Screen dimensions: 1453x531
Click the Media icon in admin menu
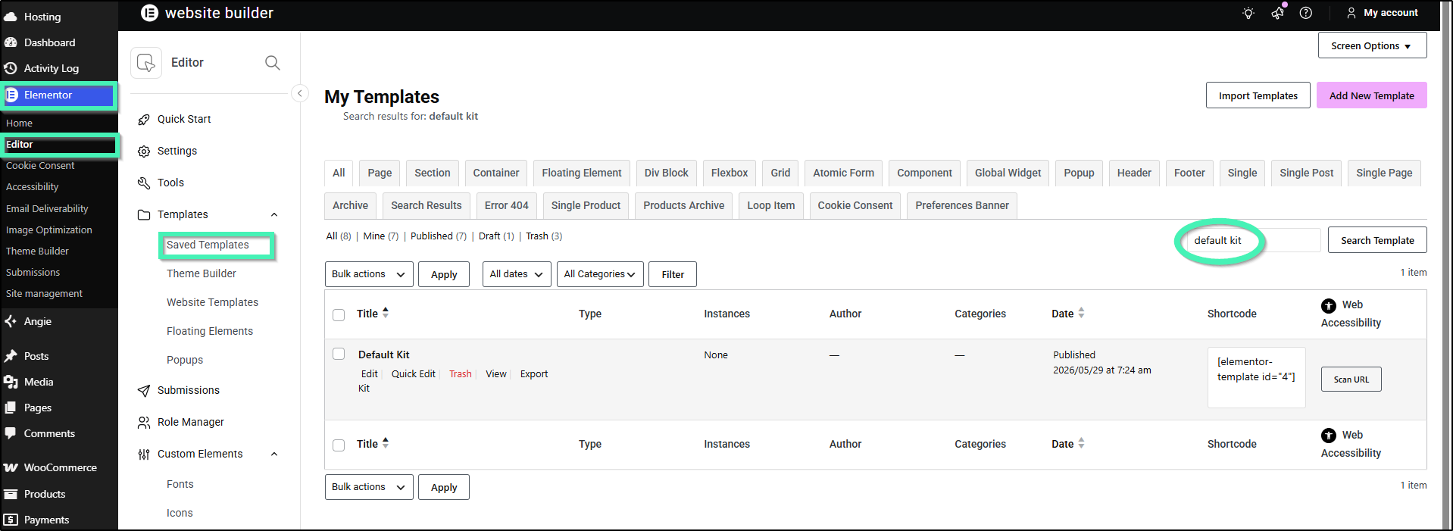click(x=11, y=382)
